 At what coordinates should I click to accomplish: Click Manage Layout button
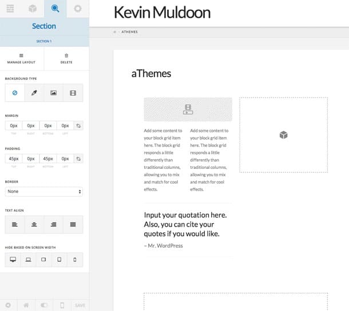click(x=22, y=58)
